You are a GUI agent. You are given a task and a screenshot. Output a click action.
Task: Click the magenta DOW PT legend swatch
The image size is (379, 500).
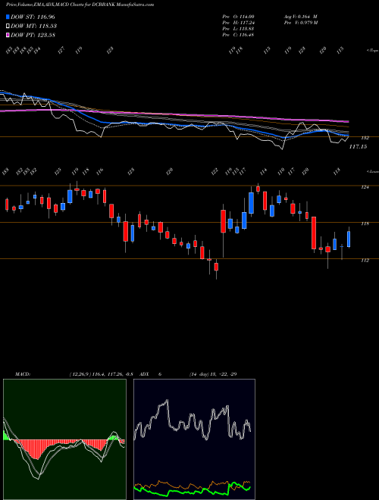coord(8,35)
